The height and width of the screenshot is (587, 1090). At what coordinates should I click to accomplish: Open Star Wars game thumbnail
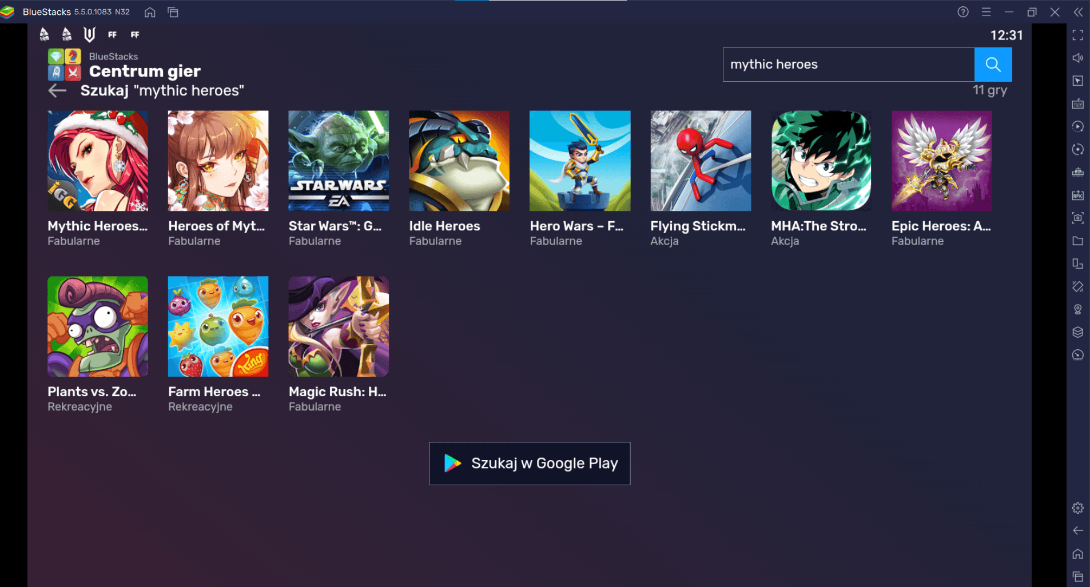point(339,161)
